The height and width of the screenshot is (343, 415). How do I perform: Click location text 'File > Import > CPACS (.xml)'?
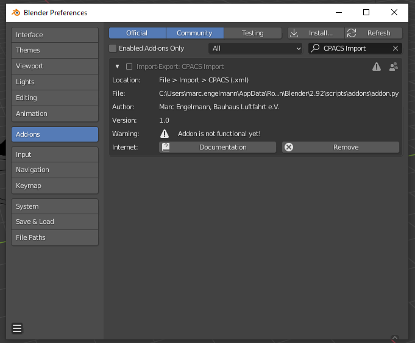tap(204, 80)
